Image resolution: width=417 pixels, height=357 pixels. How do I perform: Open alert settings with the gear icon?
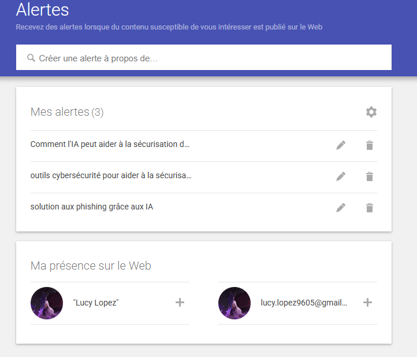[x=371, y=112]
